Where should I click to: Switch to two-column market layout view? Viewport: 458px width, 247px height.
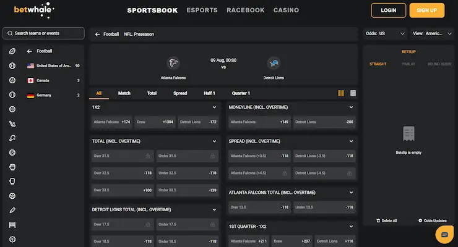coord(341,93)
